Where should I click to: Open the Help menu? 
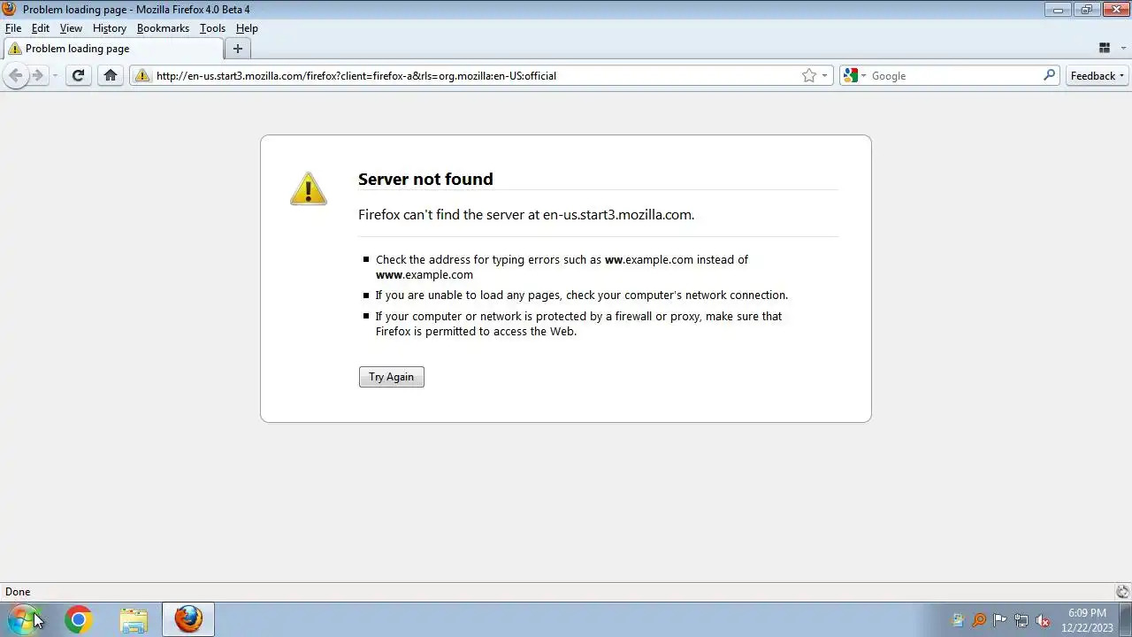pyautogui.click(x=247, y=28)
